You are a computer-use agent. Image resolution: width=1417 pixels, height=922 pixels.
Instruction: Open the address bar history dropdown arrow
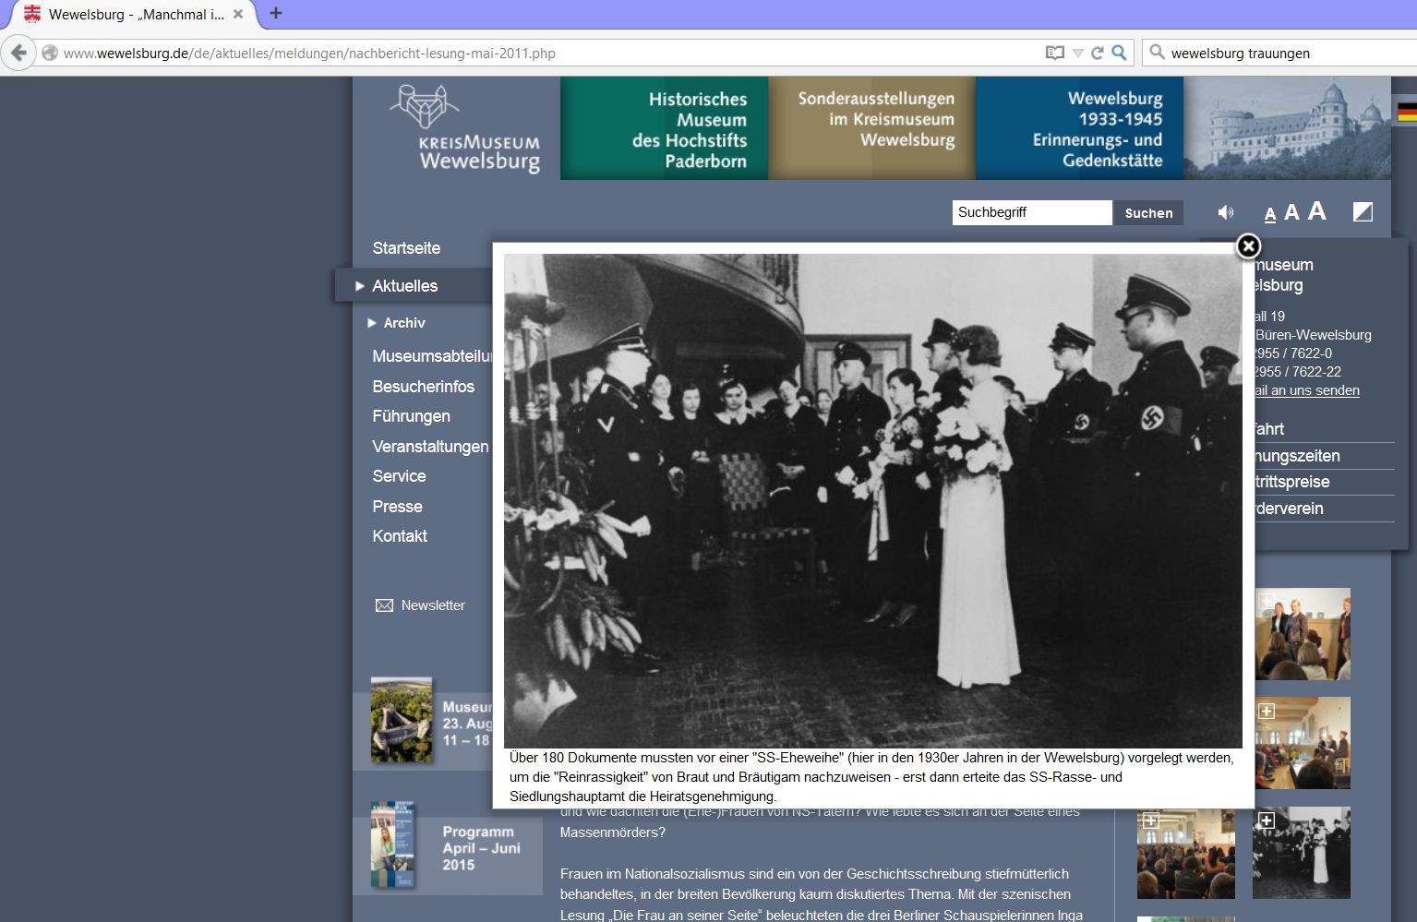[x=1077, y=54]
